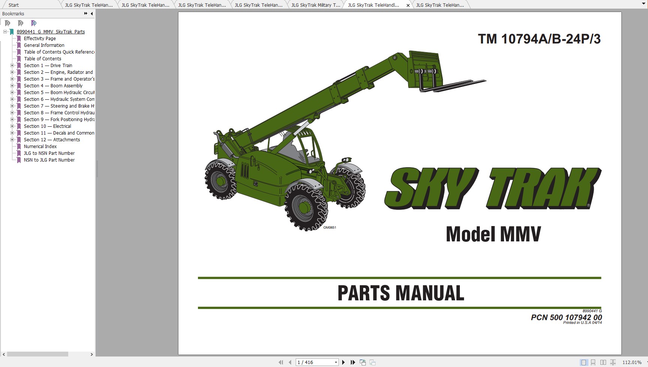Go to the next page

(343, 362)
